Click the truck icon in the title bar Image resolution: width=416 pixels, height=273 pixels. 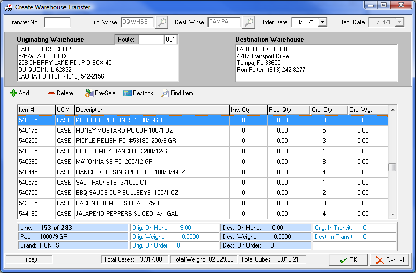pos(9,7)
